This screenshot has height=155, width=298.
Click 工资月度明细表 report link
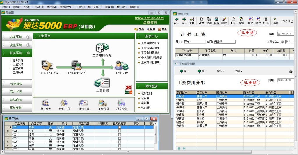pyautogui.click(x=150, y=43)
